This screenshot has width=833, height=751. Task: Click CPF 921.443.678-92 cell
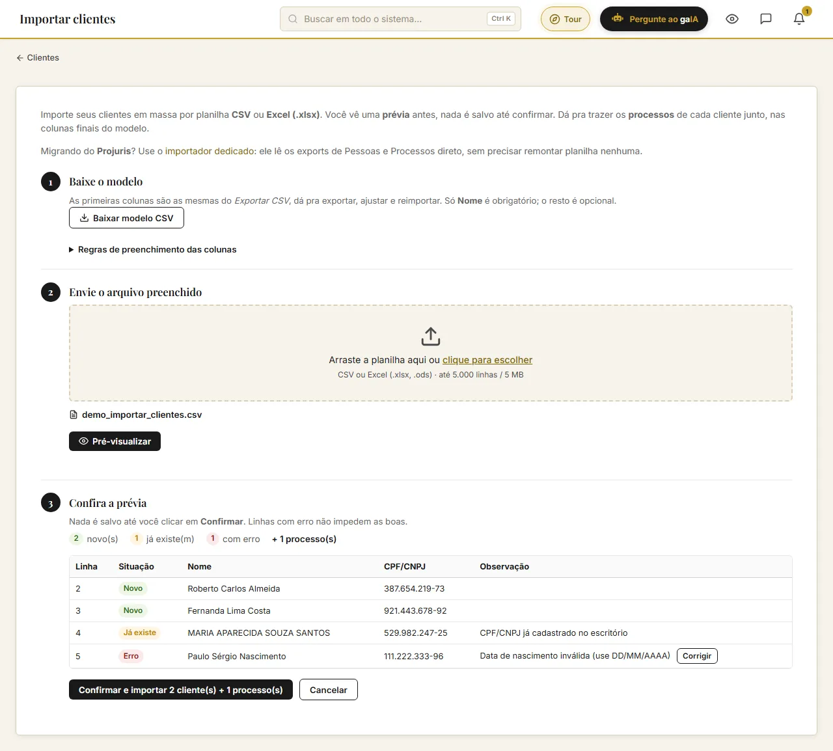(415, 611)
